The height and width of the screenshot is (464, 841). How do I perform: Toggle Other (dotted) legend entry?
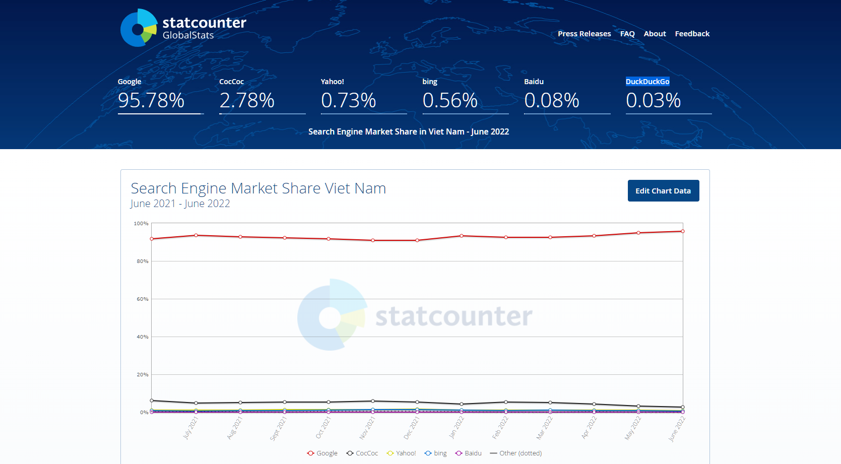516,453
